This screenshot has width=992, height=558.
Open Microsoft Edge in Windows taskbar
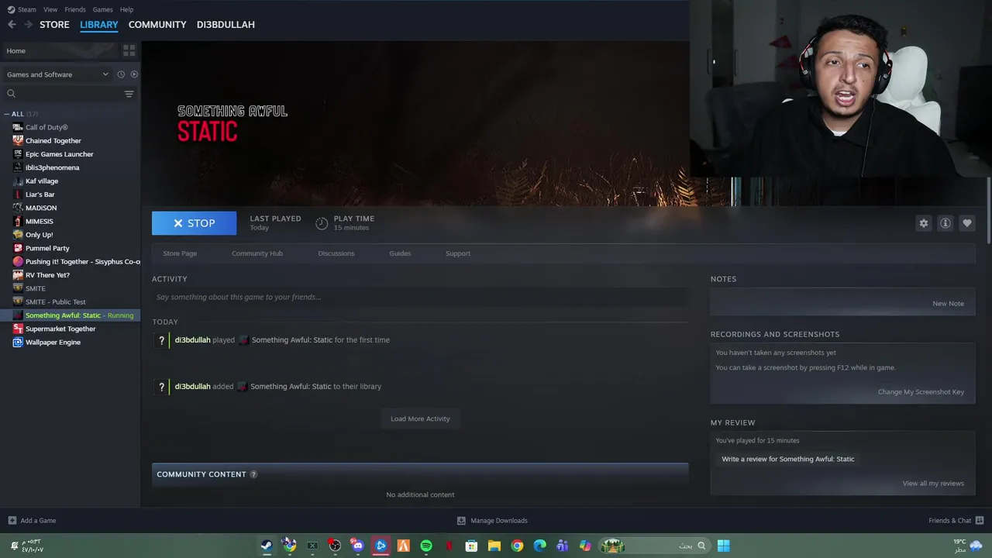coord(540,546)
